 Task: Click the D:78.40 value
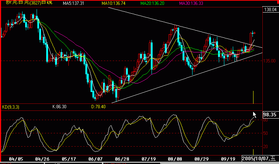(x=98, y=107)
